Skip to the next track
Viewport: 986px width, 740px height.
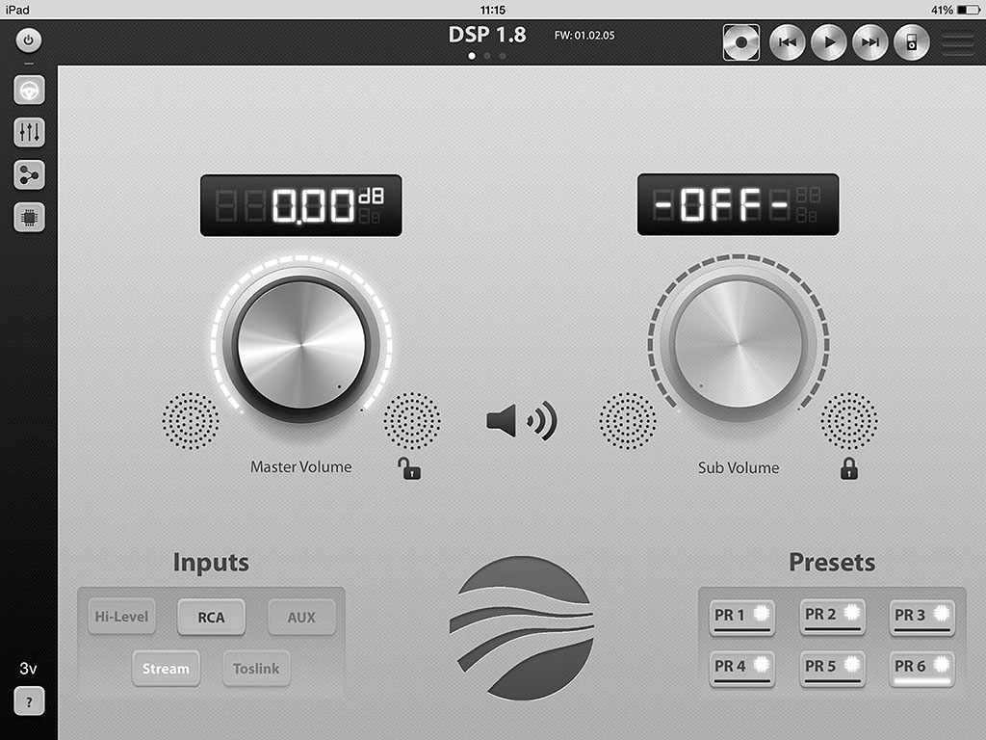point(870,42)
